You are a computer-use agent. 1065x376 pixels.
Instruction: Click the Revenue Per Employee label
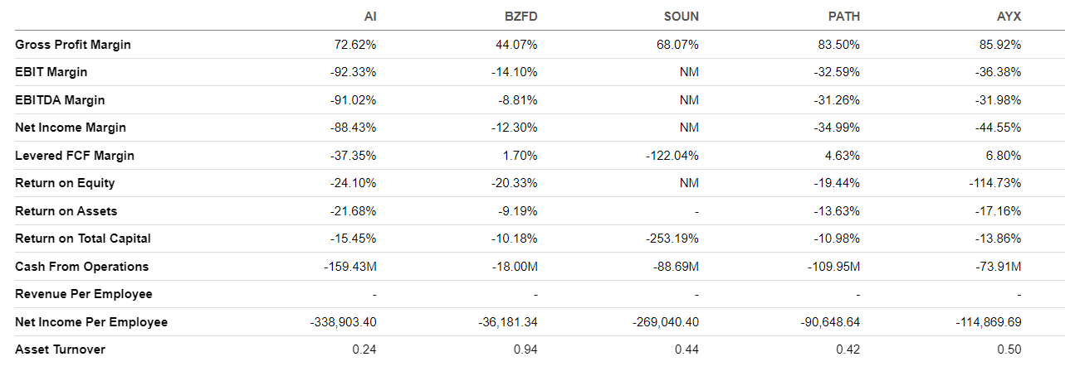84,294
